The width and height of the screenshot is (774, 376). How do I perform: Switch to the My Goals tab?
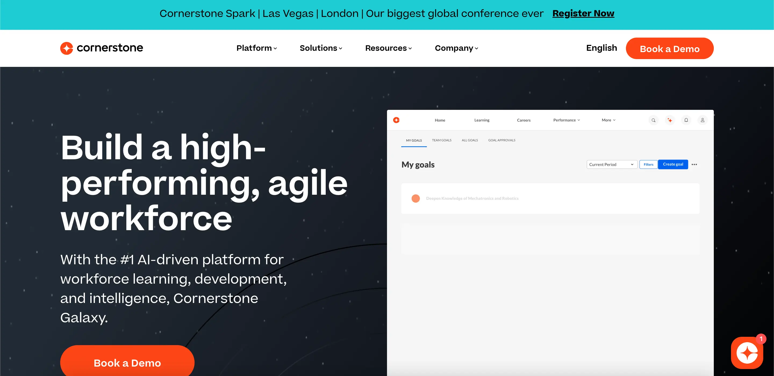[x=414, y=140]
